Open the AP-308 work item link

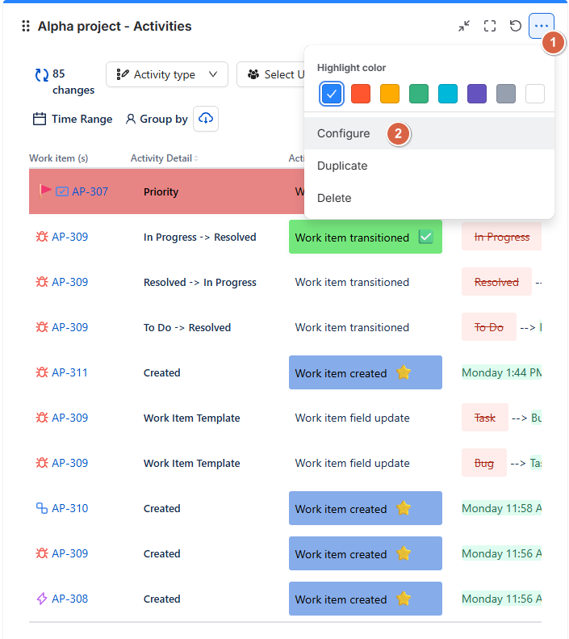pyautogui.click(x=69, y=599)
